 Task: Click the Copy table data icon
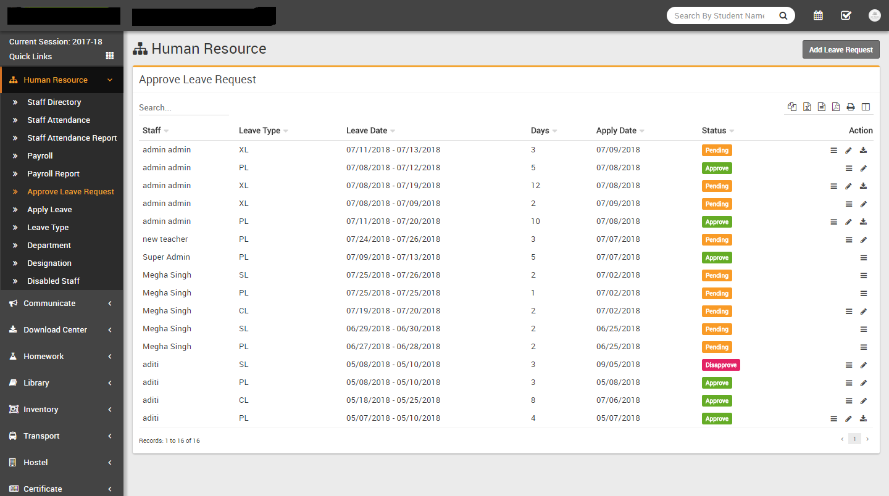tap(792, 107)
